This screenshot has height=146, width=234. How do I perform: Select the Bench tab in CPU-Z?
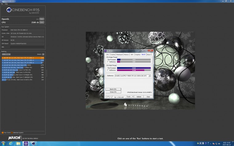tap(143, 54)
